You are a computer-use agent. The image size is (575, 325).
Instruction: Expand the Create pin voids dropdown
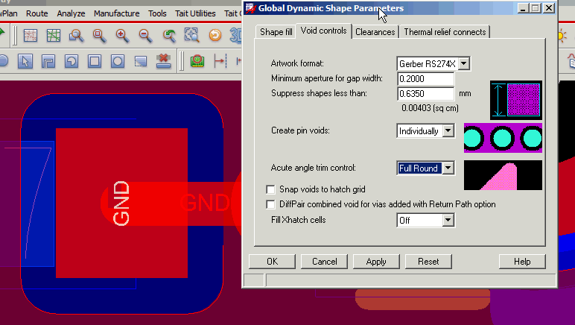447,131
